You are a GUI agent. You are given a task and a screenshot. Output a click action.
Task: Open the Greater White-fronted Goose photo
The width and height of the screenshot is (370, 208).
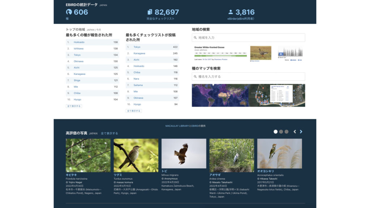click(261, 53)
